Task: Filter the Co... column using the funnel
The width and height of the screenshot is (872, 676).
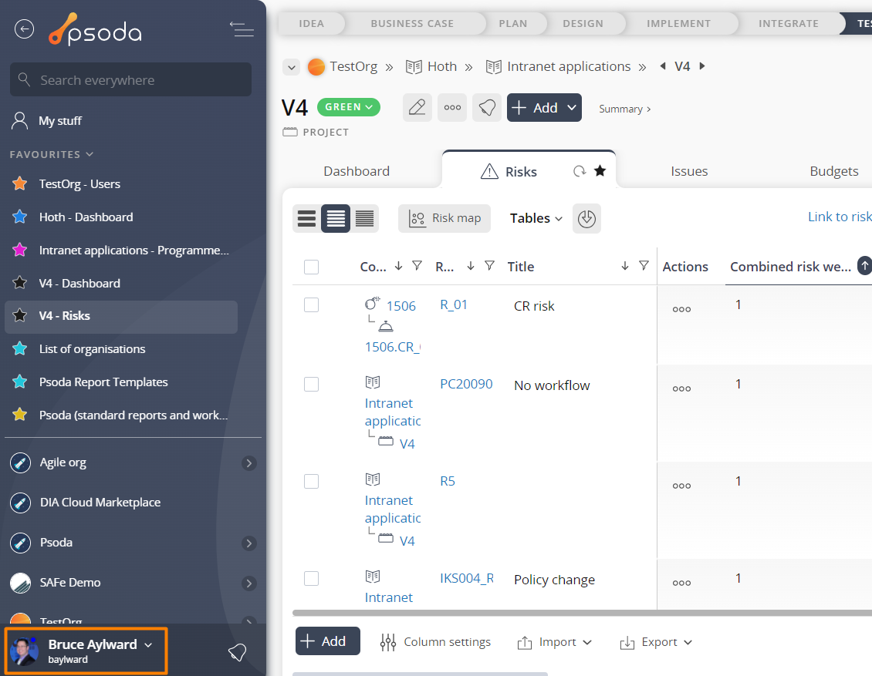Action: point(417,266)
